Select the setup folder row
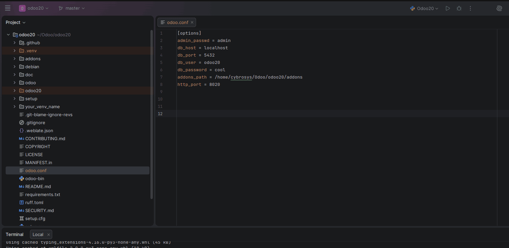Image resolution: width=509 pixels, height=248 pixels. pos(78,99)
